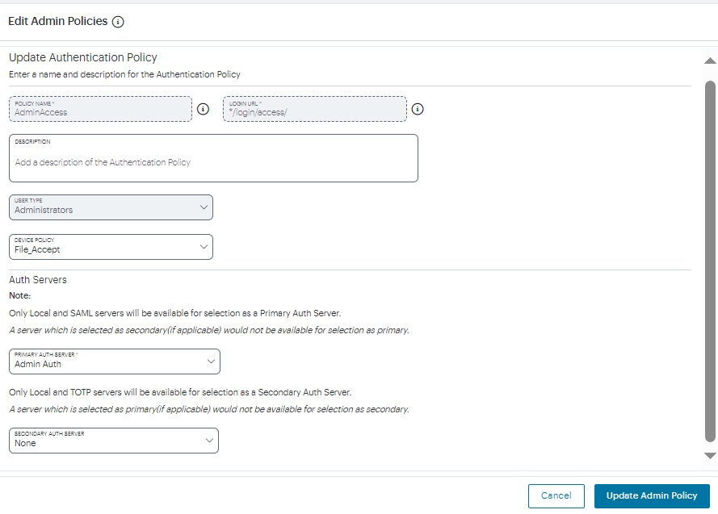Click the chevron in Primary Auth Server field
Viewport: 718px width, 514px height.
pyautogui.click(x=209, y=361)
